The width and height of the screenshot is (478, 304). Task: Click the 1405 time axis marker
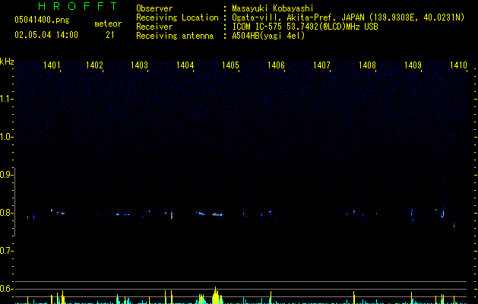click(x=230, y=65)
